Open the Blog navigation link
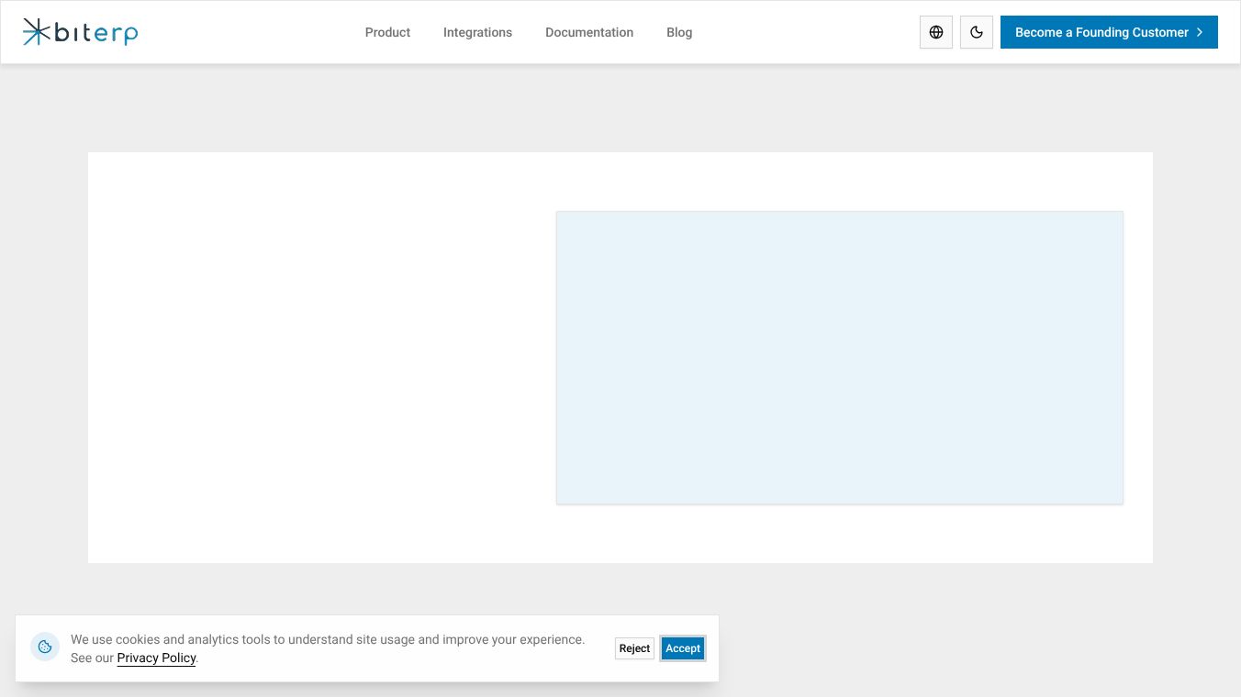The height and width of the screenshot is (697, 1241). click(679, 32)
